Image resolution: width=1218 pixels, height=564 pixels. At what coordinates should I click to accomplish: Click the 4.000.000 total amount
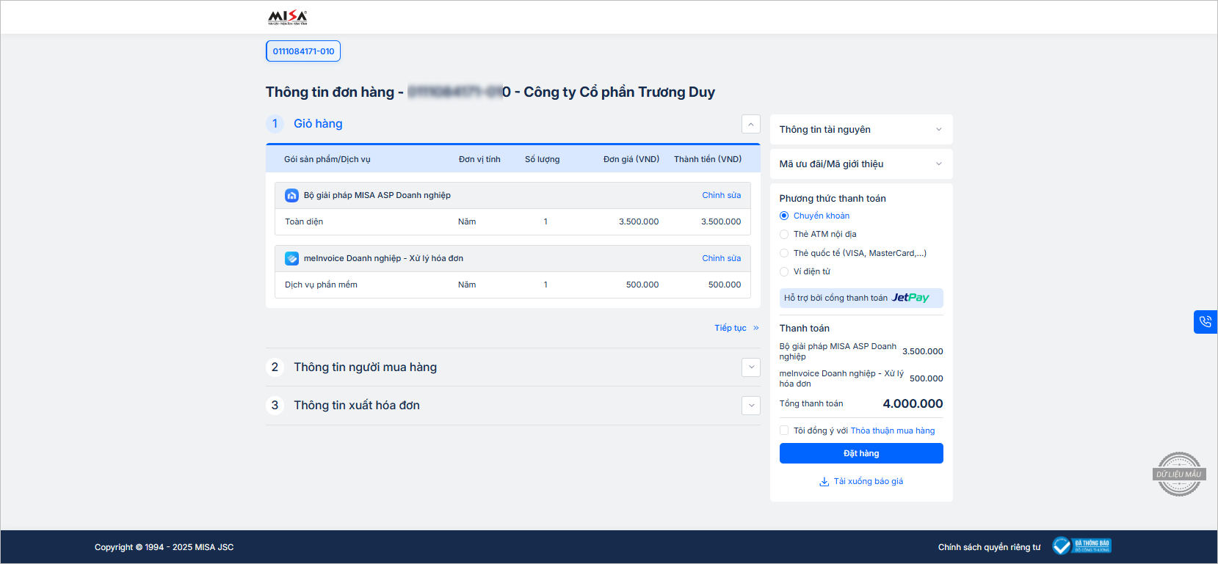[913, 403]
